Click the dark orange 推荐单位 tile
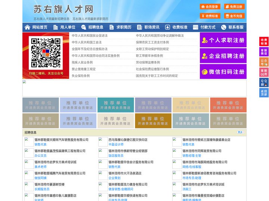 (x=153, y=121)
